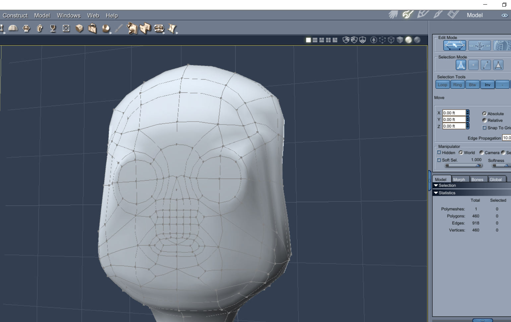Step the X move value spinner
Screen dimensions: 511x322
pyautogui.click(x=468, y=113)
